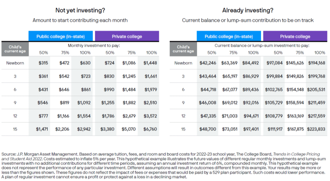Select the $1,092 monthly investment value

click(x=84, y=103)
